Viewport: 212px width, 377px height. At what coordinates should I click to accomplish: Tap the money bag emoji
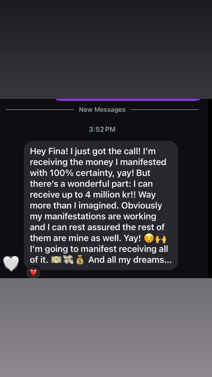80,260
